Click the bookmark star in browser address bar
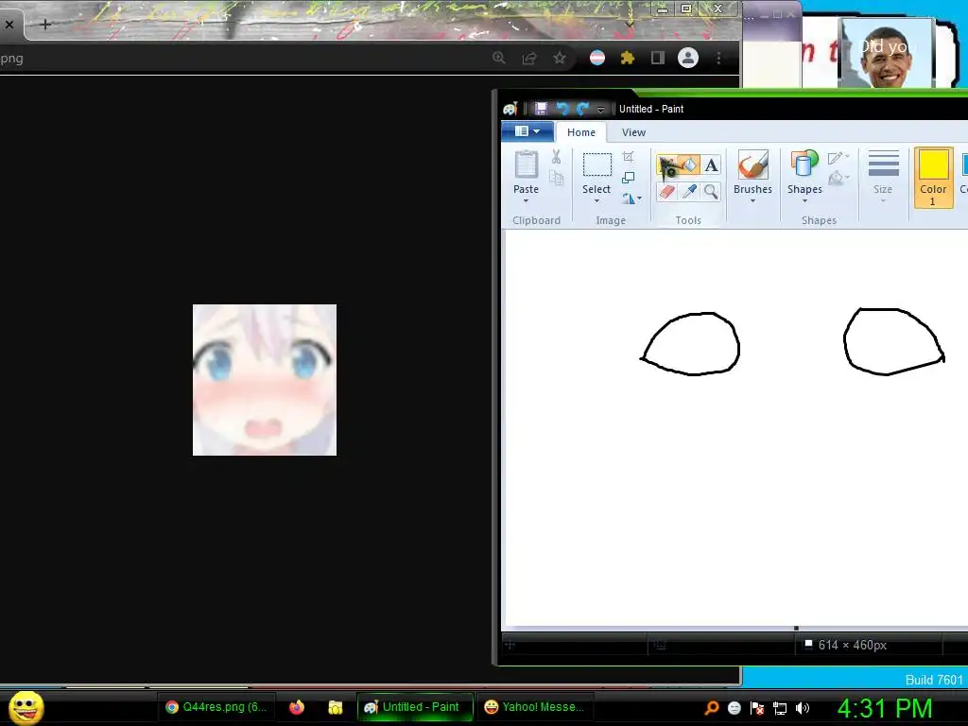 (x=560, y=58)
